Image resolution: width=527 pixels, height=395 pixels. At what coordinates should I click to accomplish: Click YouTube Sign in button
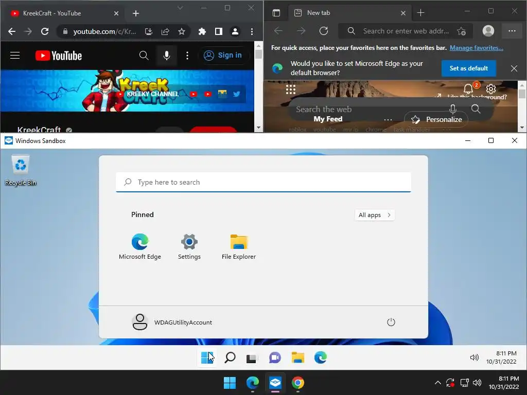pos(223,56)
